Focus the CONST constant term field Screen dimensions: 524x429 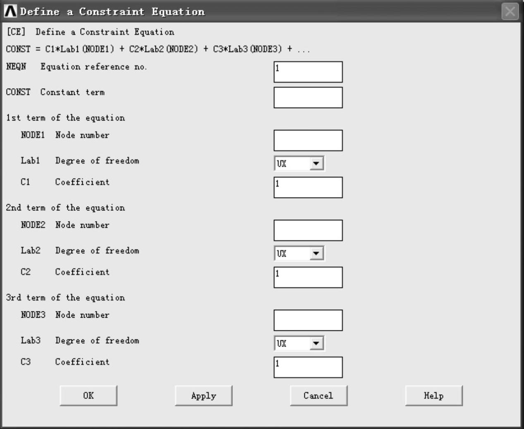pos(308,97)
